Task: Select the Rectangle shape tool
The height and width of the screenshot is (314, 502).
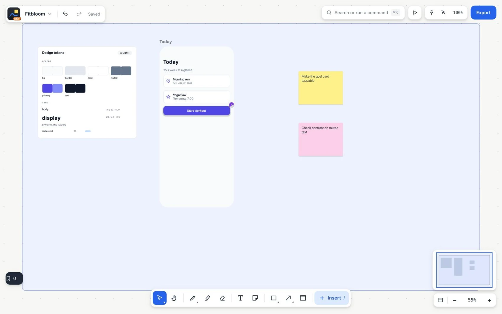Action: tap(274, 298)
